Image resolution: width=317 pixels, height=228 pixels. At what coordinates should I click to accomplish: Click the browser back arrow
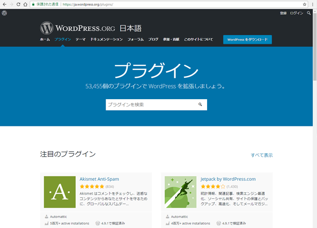coord(4,4)
